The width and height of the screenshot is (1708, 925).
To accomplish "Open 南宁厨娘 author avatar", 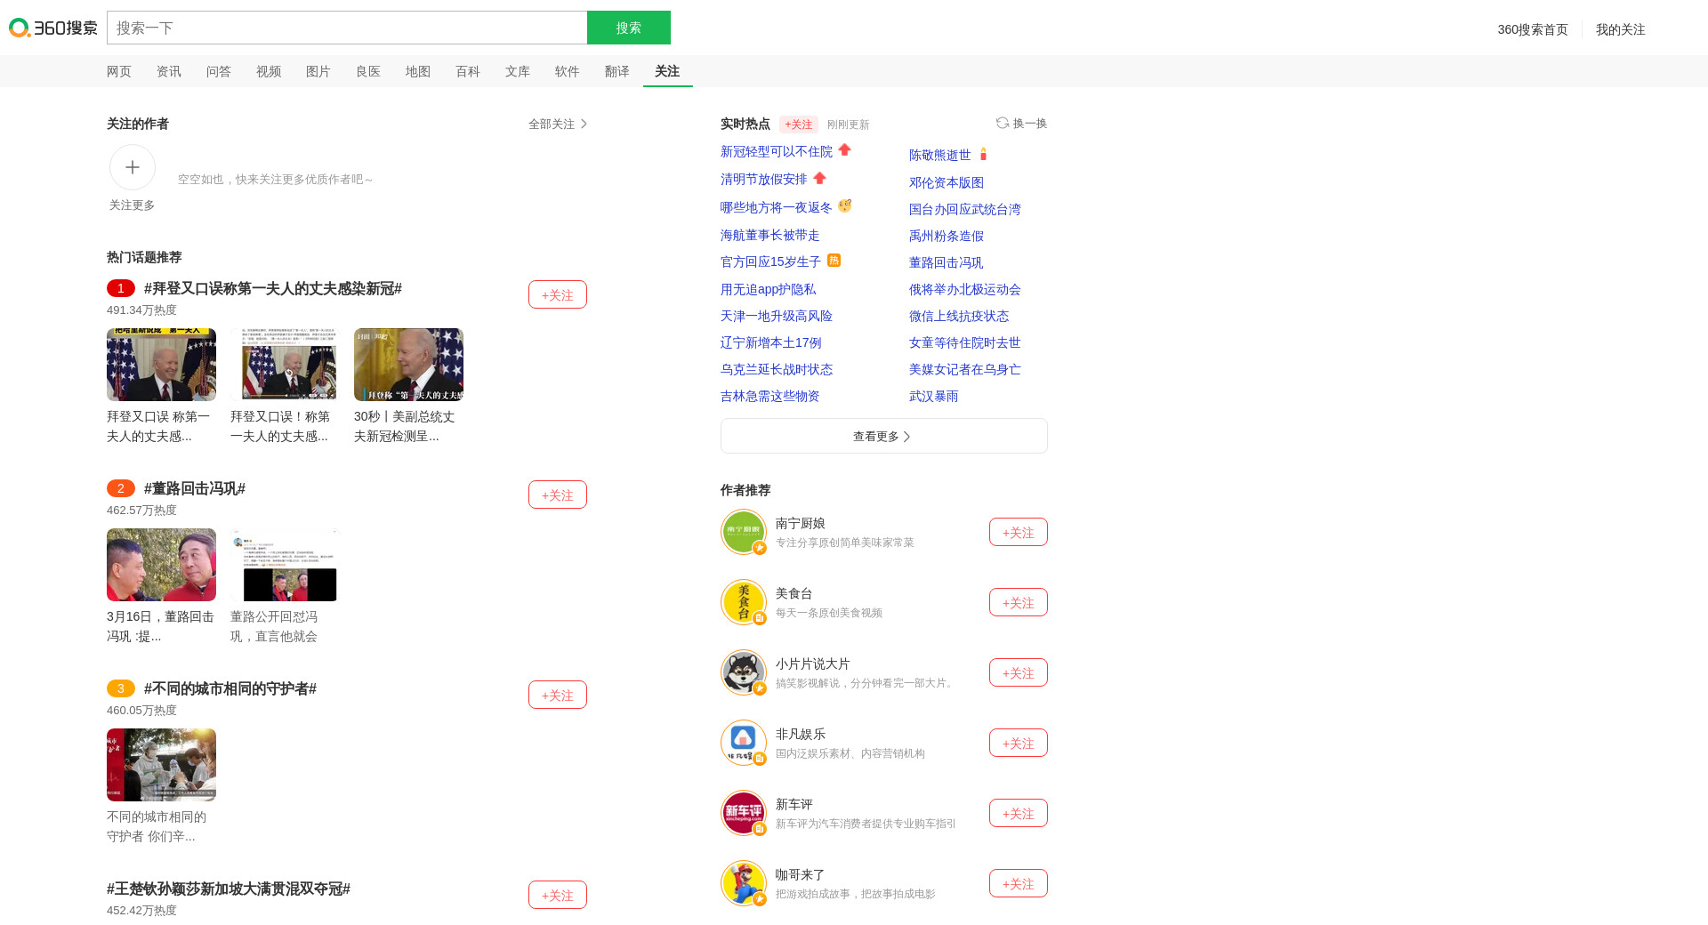I will pyautogui.click(x=743, y=532).
